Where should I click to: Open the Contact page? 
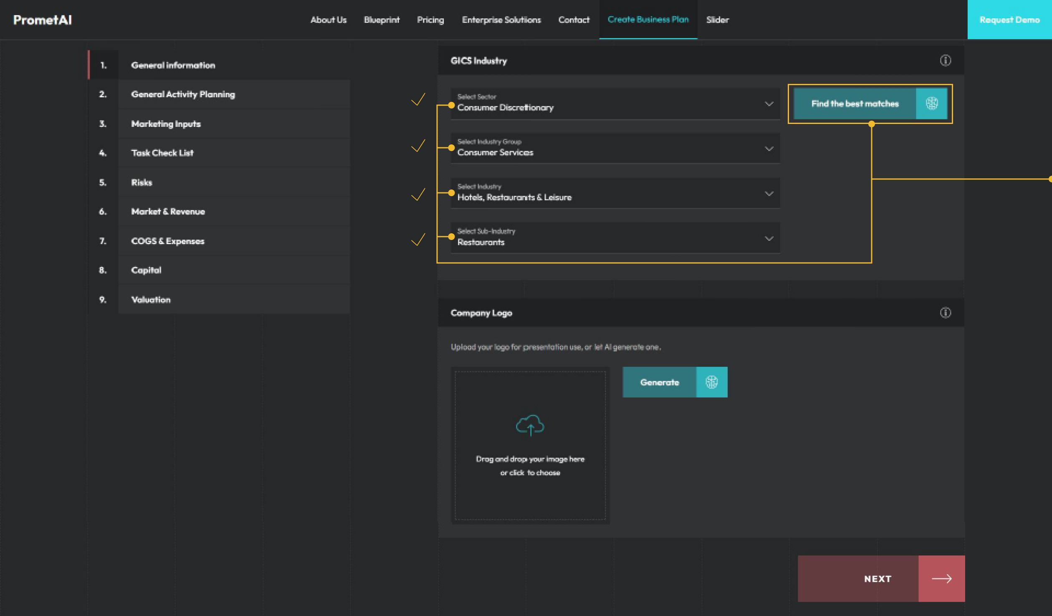[x=574, y=20]
